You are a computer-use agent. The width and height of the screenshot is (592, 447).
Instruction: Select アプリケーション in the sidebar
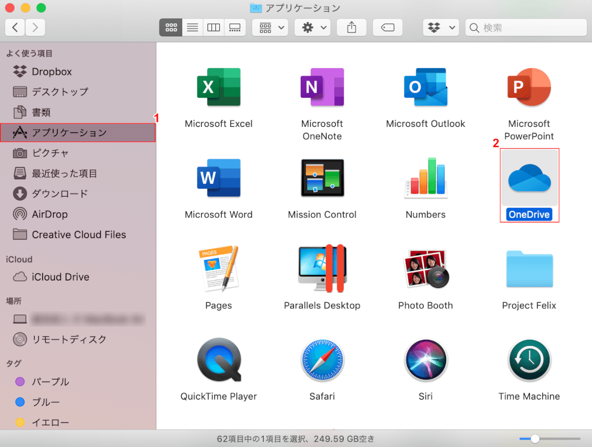point(78,133)
